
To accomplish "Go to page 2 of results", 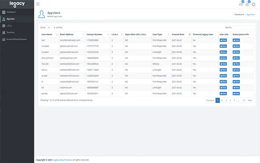I will click(x=222, y=100).
